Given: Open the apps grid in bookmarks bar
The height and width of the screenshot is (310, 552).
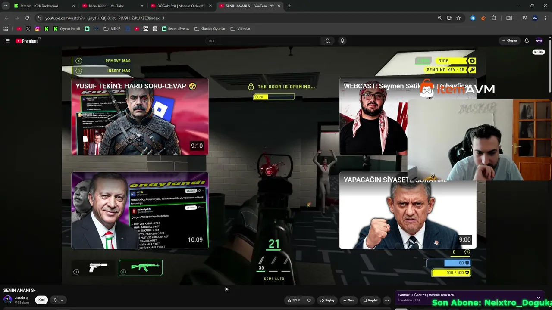Looking at the screenshot, I should click(x=6, y=29).
